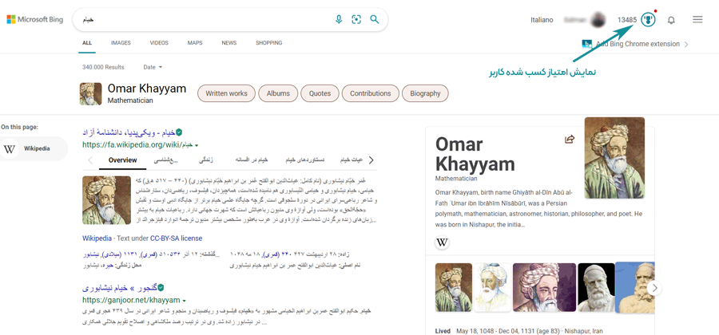Select the Overview section tab

coord(122,160)
